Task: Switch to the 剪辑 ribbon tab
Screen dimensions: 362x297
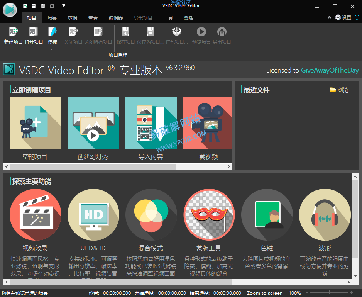Action: tap(73, 18)
